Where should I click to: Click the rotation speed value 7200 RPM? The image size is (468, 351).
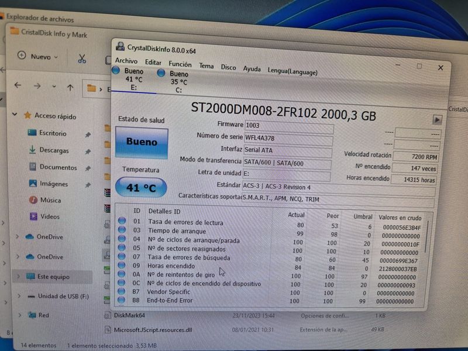tap(416, 156)
